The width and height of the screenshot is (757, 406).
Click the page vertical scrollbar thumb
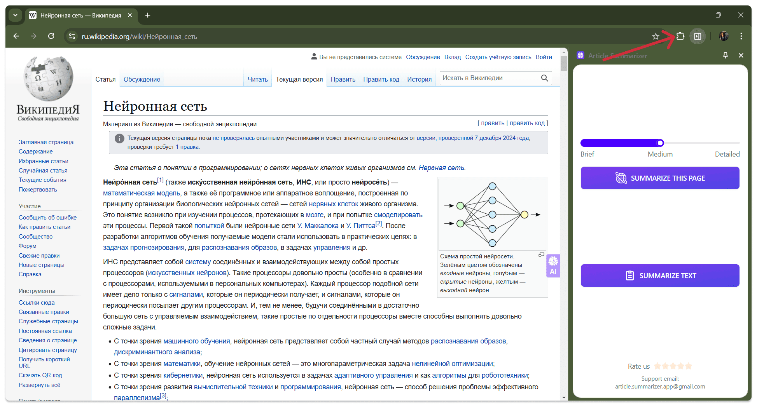564,63
